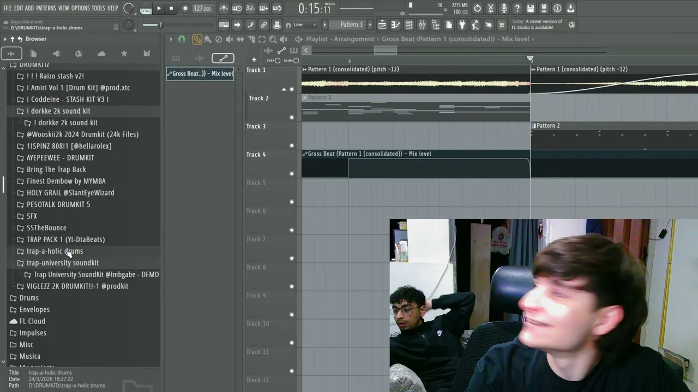Mute Track 1 with its green dot

pos(292,89)
